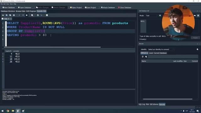Click promedio results column header
Viewport: 201px width, 113px height.
coord(16,51)
